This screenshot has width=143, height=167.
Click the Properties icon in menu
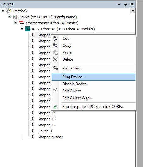[55, 68]
